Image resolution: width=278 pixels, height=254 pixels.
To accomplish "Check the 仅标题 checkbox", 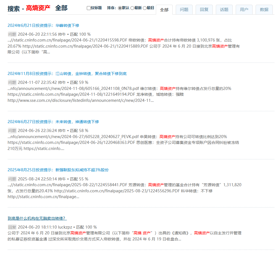I will coord(89,8).
